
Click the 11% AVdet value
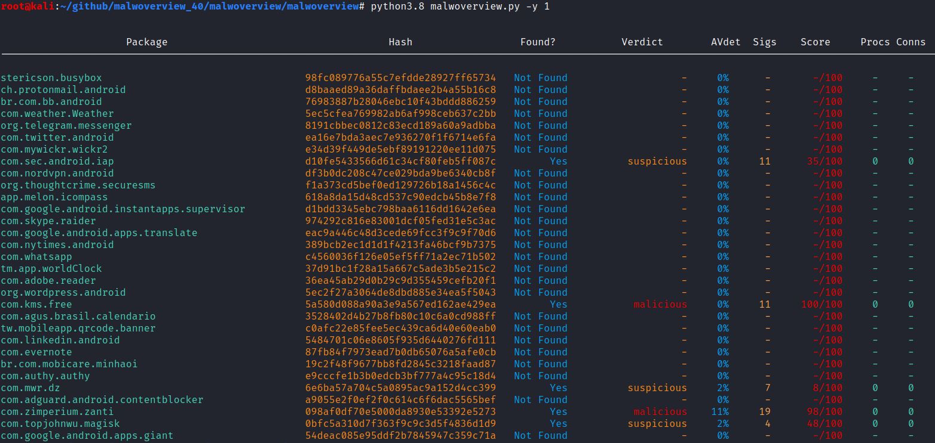coord(720,411)
